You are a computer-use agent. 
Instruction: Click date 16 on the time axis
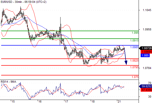point(40,101)
